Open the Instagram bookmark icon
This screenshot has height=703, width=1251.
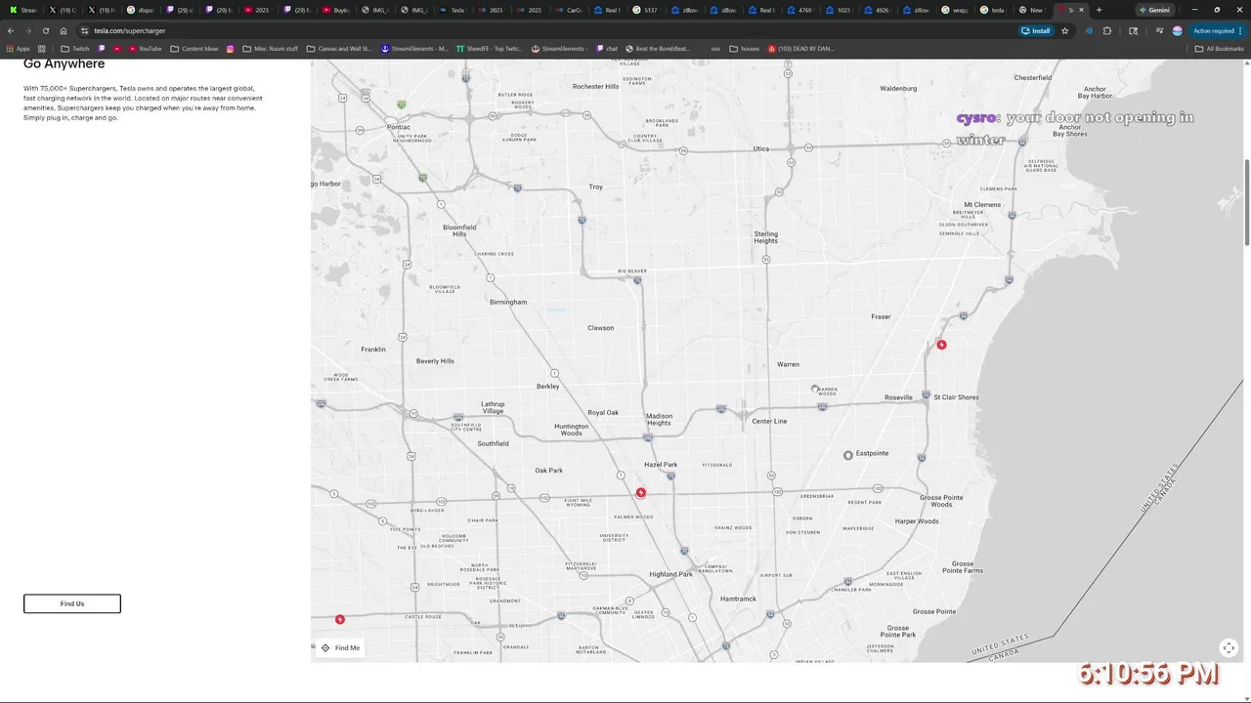click(231, 48)
